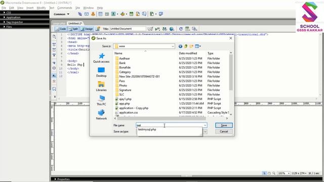
Task: Create a new folder in Save As dialog
Action: [x=191, y=46]
